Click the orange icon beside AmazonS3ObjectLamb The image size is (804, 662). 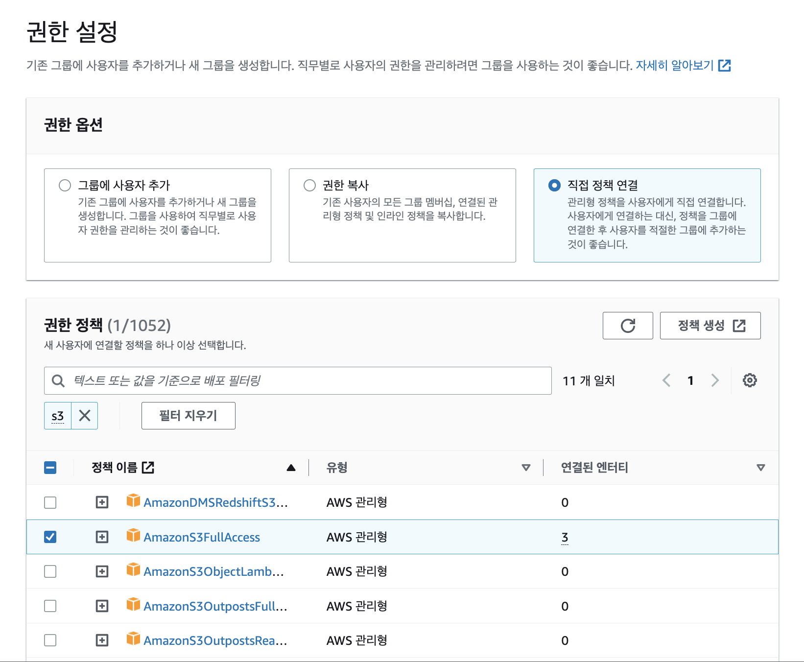point(133,569)
